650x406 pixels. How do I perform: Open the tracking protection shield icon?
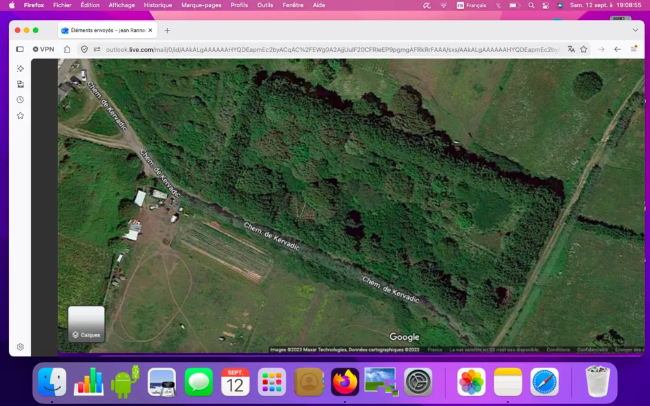84,49
